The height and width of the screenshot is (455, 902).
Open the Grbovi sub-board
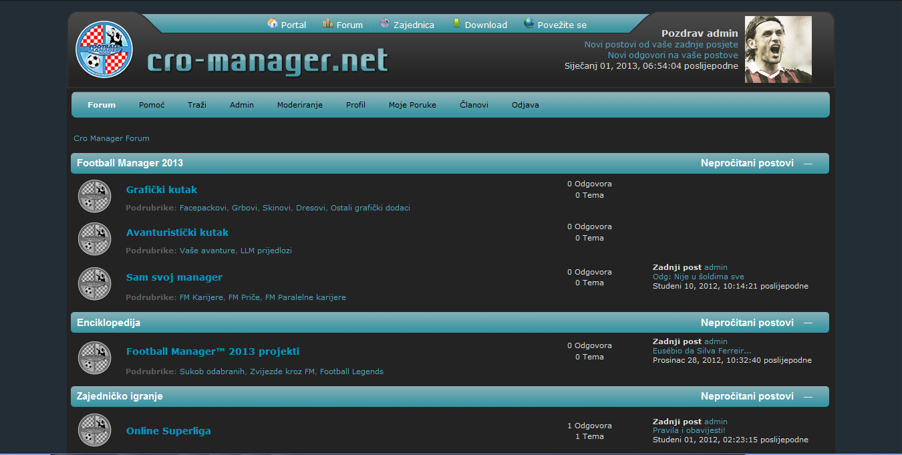(245, 208)
